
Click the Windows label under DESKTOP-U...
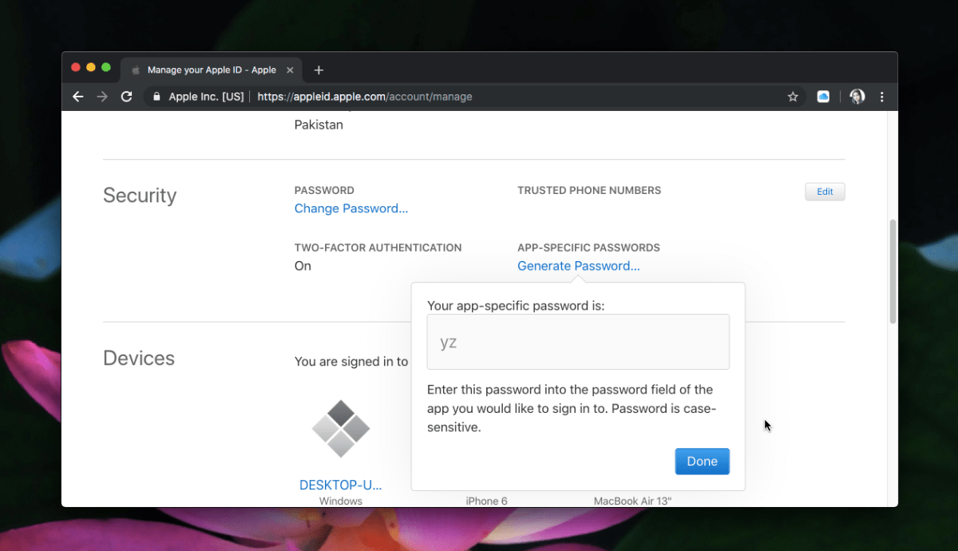click(341, 501)
